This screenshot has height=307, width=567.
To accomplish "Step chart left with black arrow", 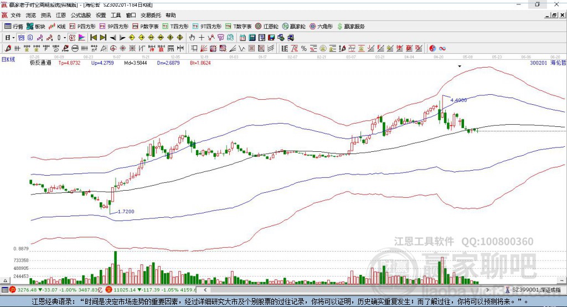I will [113, 38].
